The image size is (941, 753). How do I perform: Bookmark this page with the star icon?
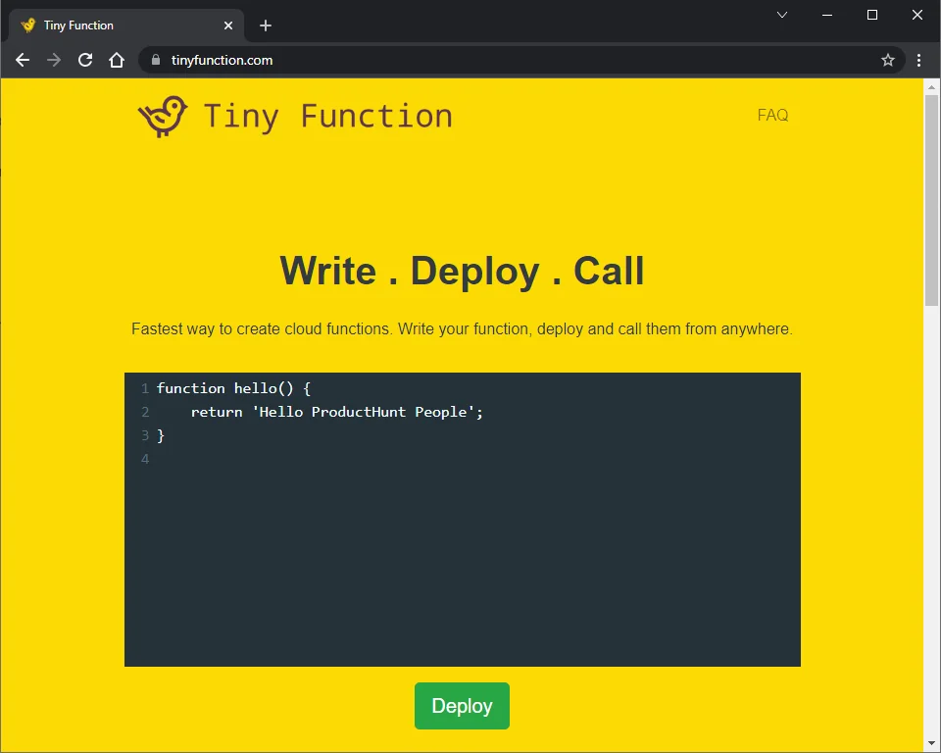click(888, 60)
